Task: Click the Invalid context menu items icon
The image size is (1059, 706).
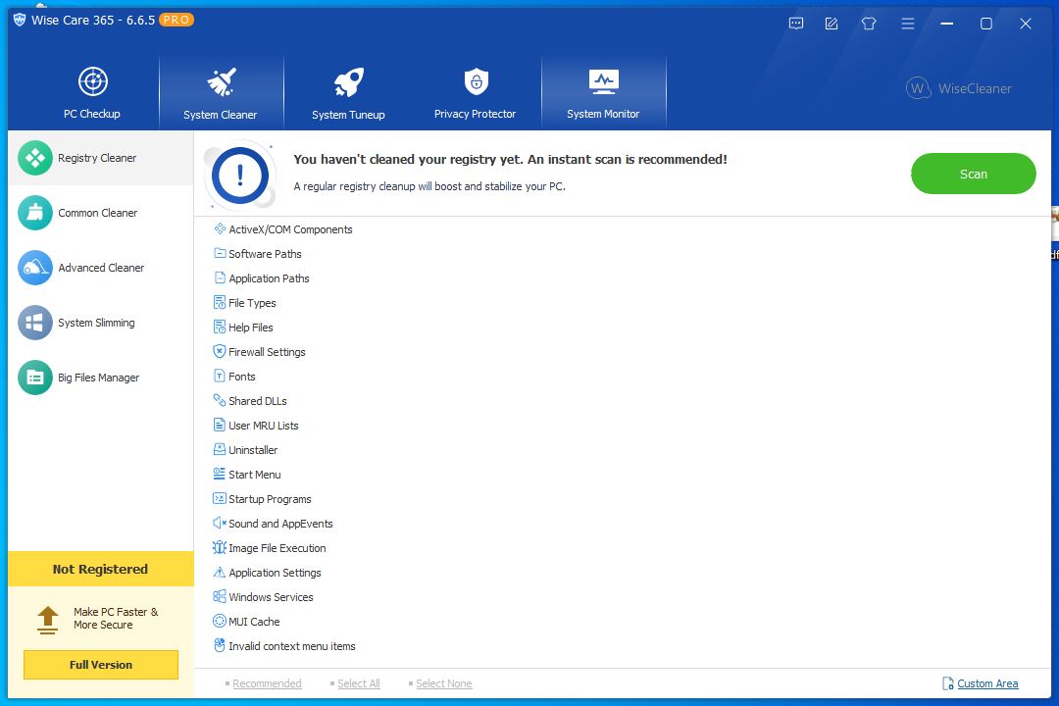Action: (x=220, y=646)
